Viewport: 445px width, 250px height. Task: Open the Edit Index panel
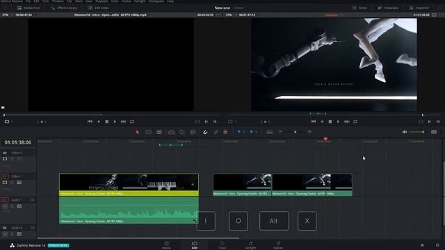tap(98, 8)
